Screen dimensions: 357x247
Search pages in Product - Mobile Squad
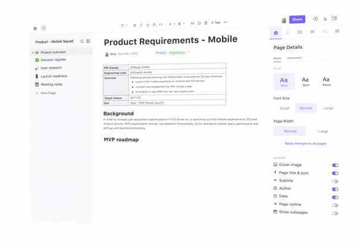coord(82,42)
